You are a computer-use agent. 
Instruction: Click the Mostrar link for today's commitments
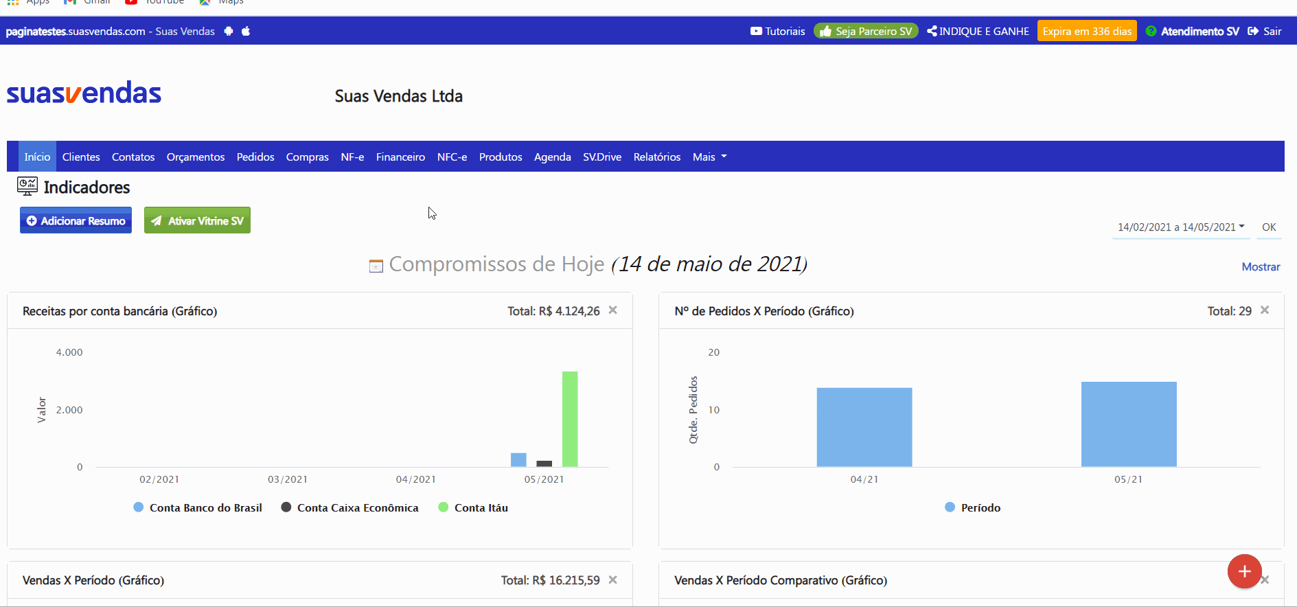[x=1261, y=267]
